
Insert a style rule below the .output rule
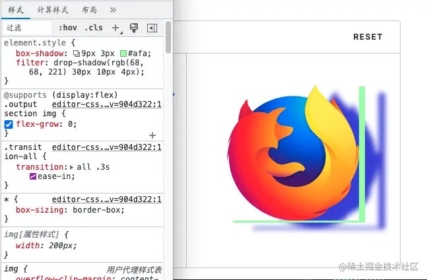(152, 135)
